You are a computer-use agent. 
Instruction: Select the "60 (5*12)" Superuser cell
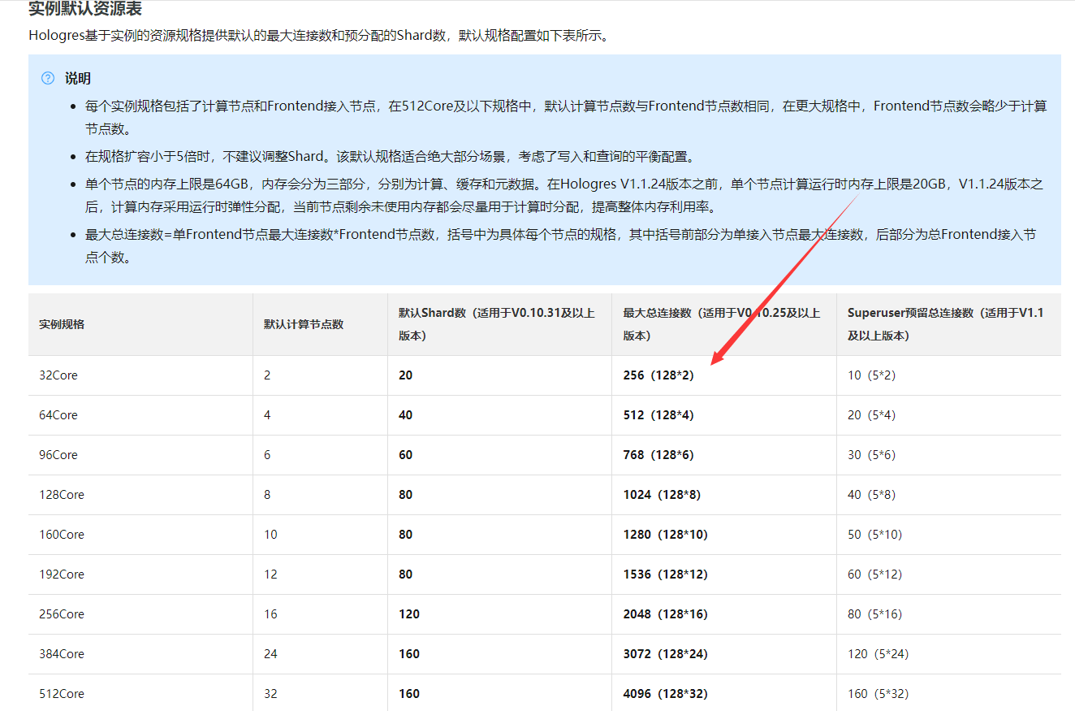point(875,574)
